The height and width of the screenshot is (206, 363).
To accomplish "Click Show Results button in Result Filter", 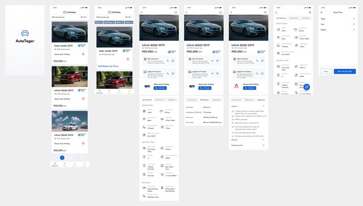I will click(345, 71).
